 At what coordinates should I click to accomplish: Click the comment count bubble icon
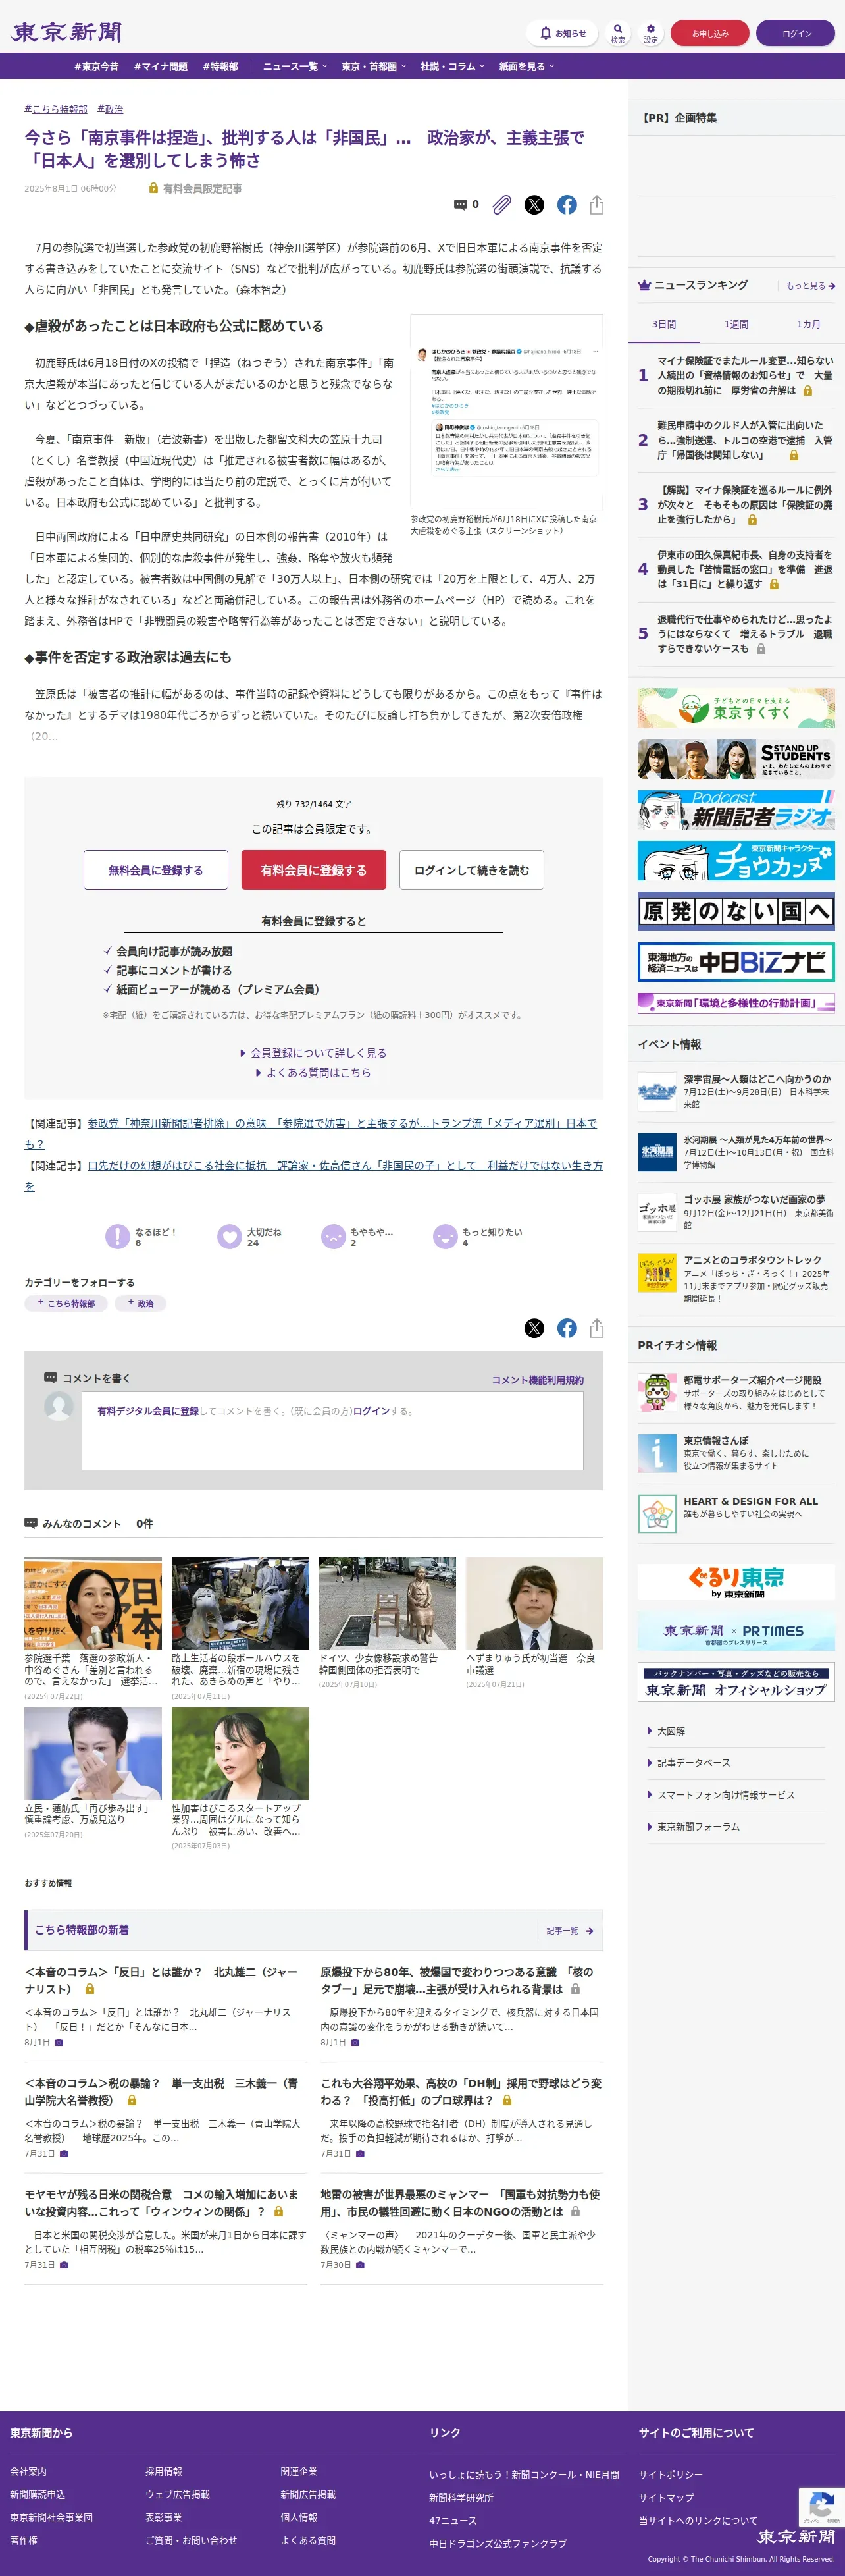pyautogui.click(x=460, y=204)
